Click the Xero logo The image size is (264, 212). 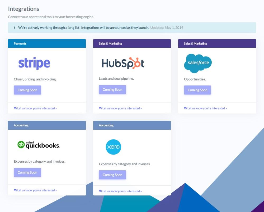tap(113, 147)
